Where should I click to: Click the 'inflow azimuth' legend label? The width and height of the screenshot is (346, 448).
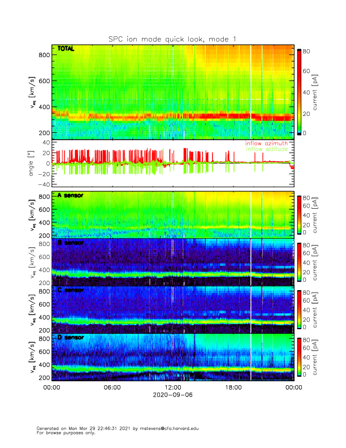point(266,144)
